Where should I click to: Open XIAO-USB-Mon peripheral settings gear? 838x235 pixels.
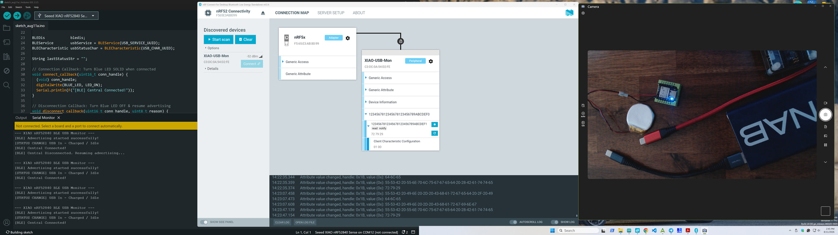[x=431, y=61]
